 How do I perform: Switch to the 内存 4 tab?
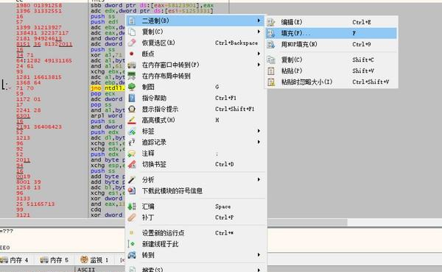(x=15, y=260)
